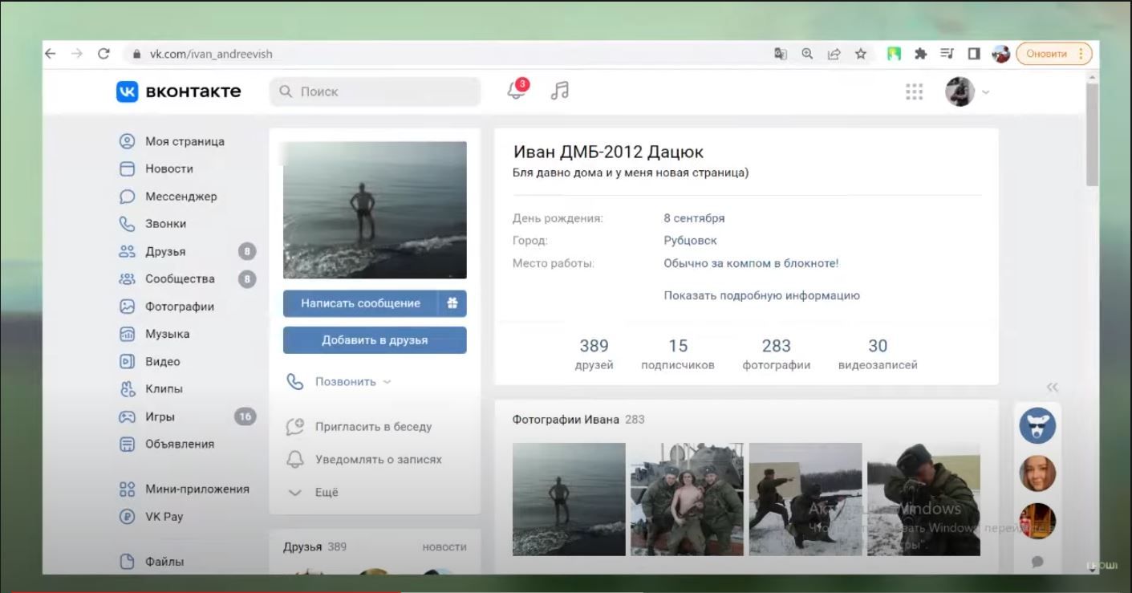1132x593 pixels.
Task: Click the gift icon beside Написать сообщение
Action: tap(452, 303)
